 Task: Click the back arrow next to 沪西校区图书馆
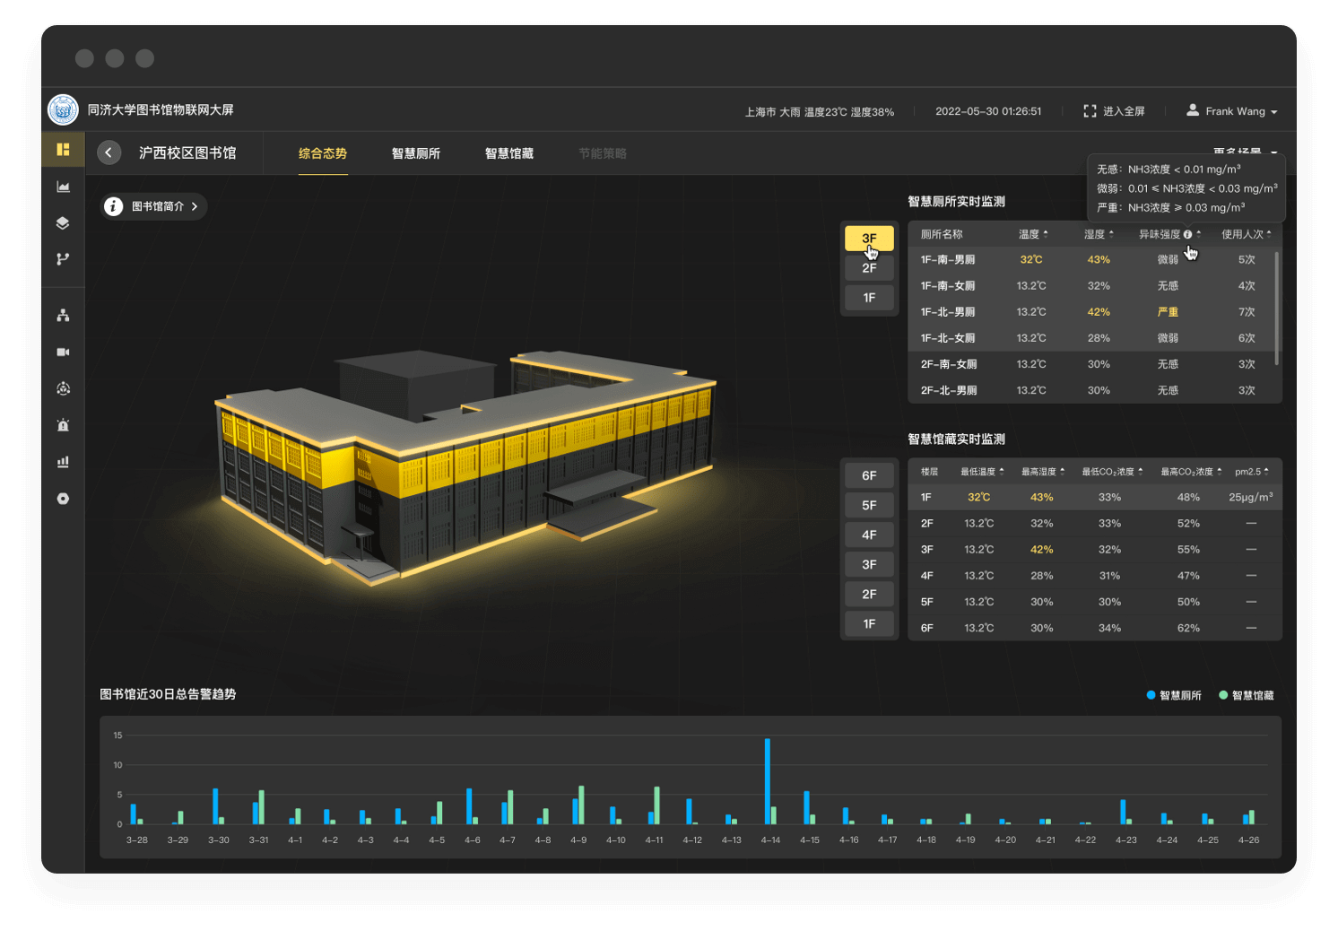tap(109, 152)
